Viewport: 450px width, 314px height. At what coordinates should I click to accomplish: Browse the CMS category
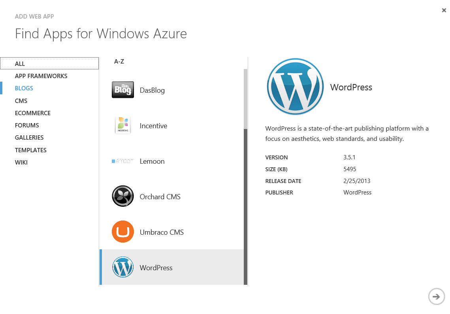pyautogui.click(x=21, y=101)
